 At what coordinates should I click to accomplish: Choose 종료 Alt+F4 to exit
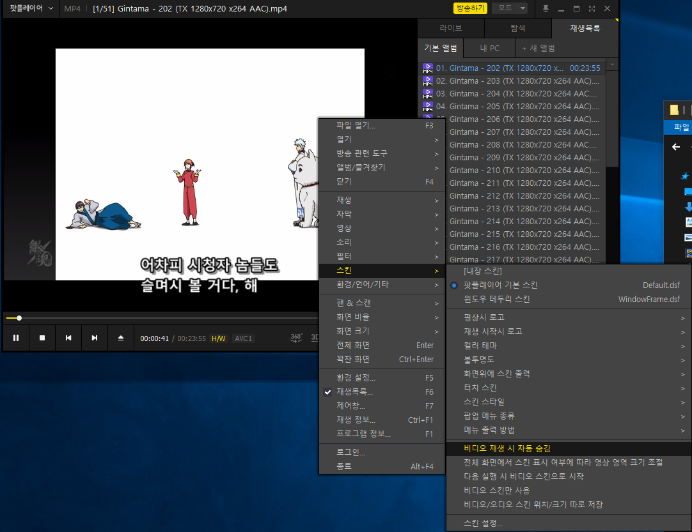click(x=382, y=466)
